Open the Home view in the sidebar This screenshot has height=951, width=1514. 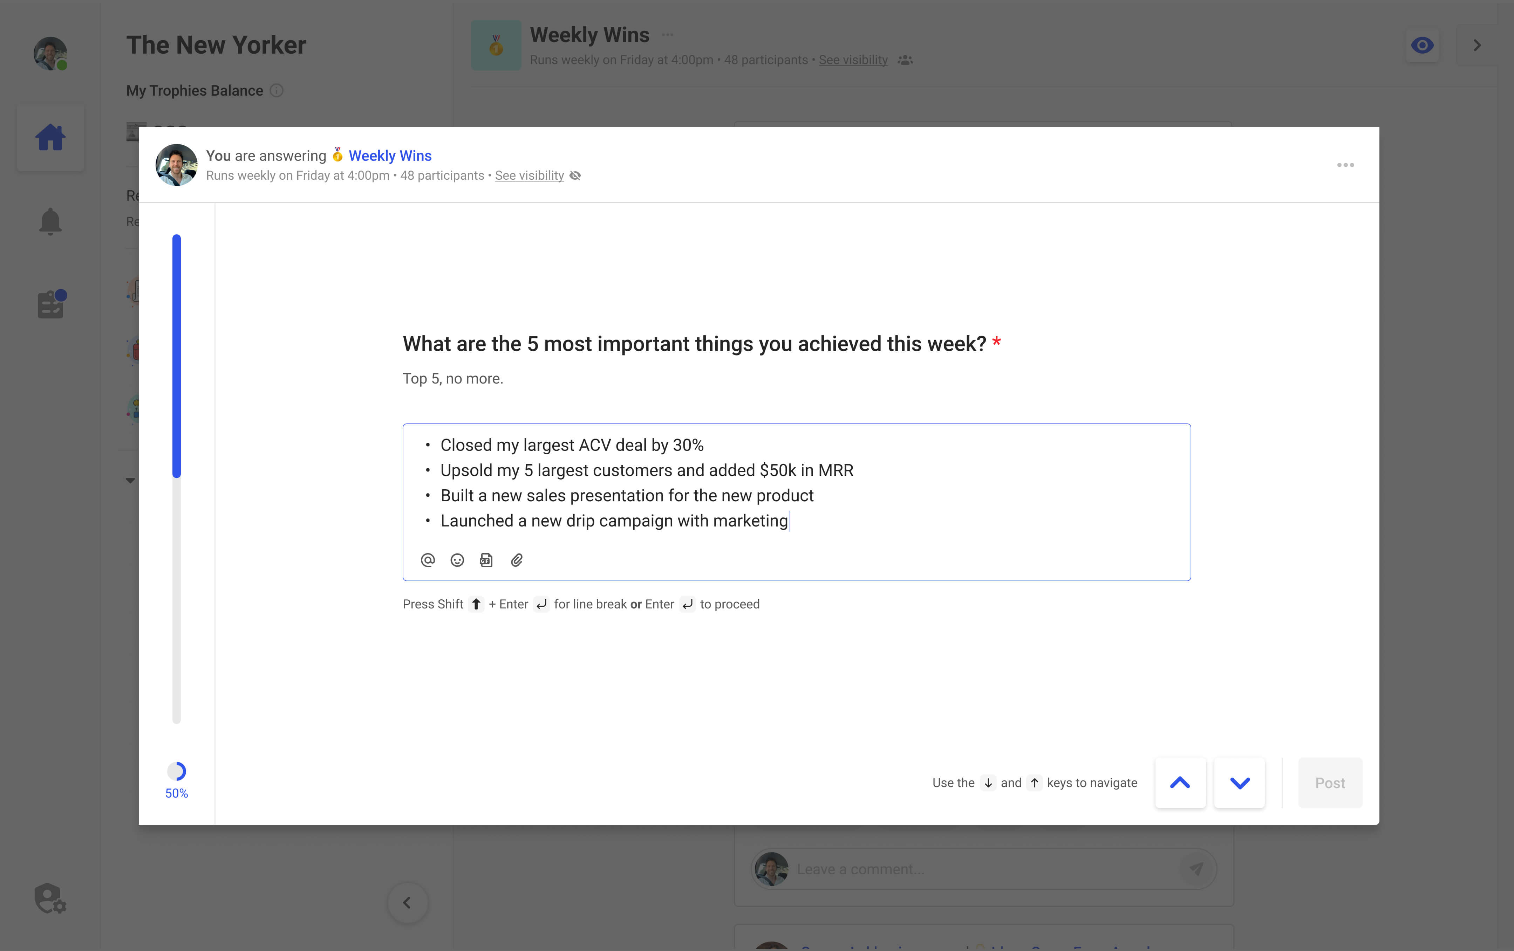(50, 137)
